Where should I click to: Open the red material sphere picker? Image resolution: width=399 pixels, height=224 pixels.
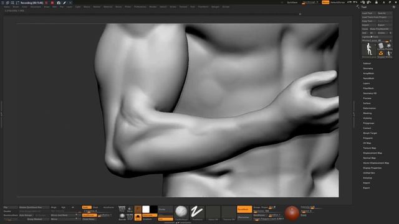pos(292,213)
